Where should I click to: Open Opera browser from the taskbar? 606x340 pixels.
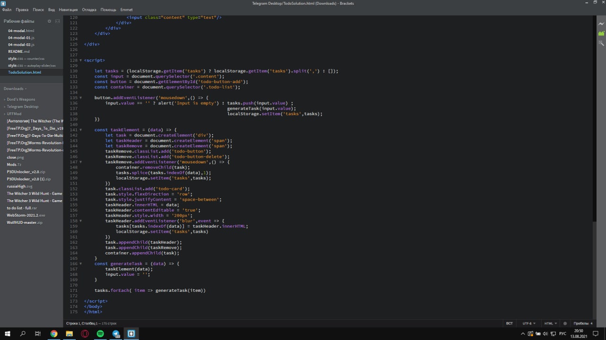tap(85, 334)
